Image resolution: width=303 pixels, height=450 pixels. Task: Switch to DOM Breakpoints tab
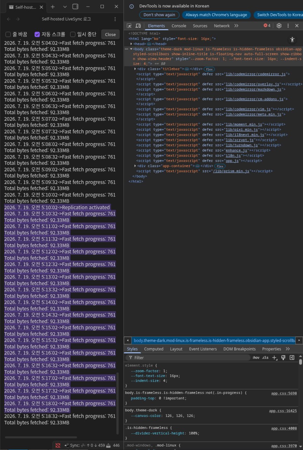point(240,349)
